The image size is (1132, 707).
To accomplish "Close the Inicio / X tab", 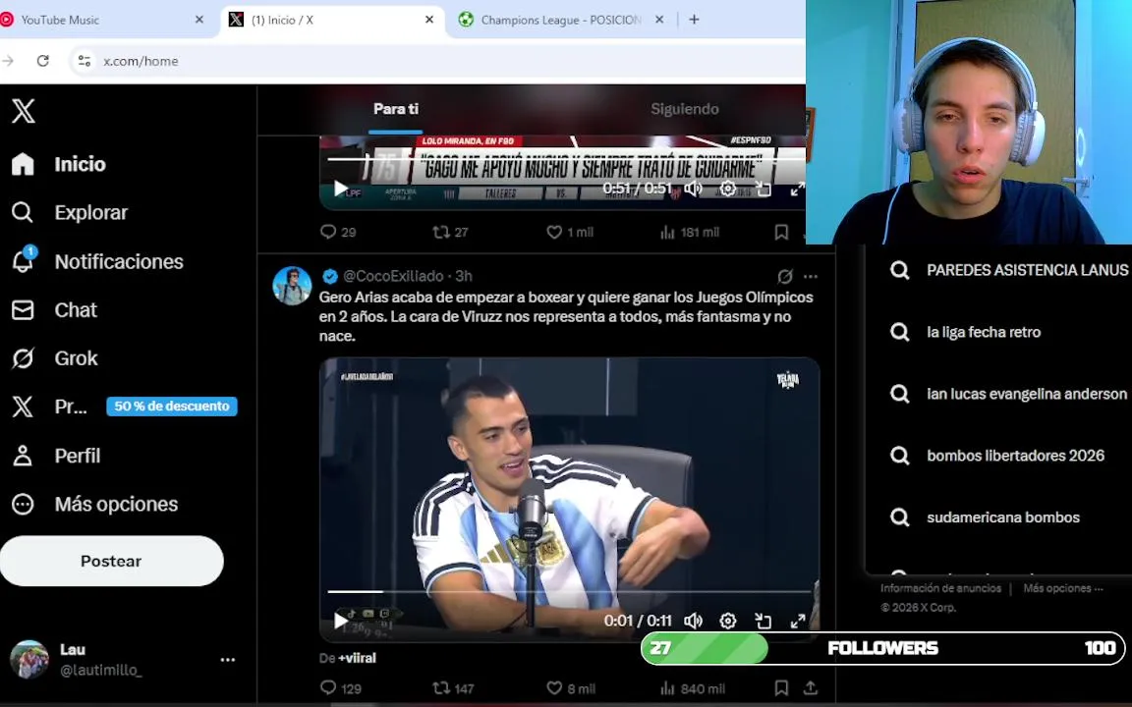I will tap(429, 20).
